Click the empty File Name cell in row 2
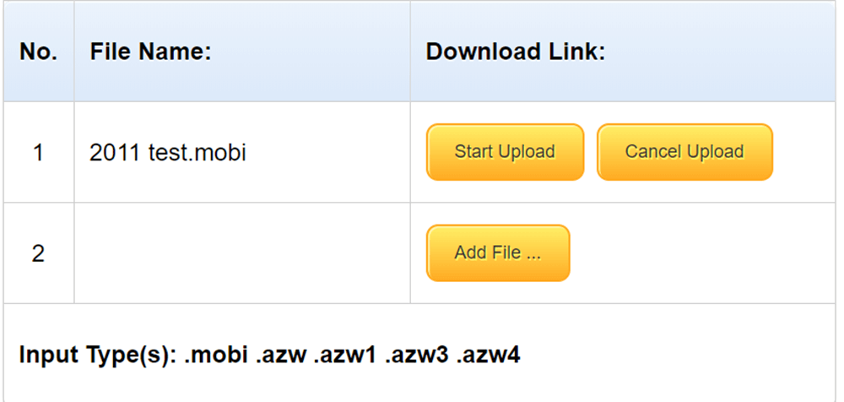 (242, 253)
